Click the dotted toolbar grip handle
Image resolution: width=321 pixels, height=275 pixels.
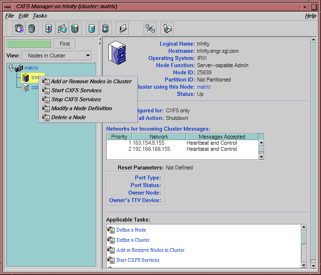tap(6, 28)
